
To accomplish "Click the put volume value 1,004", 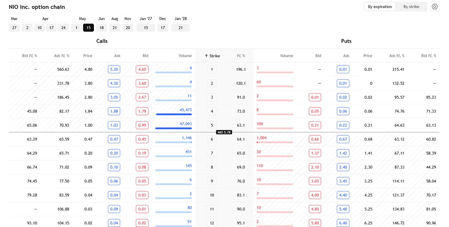I will [x=261, y=138].
